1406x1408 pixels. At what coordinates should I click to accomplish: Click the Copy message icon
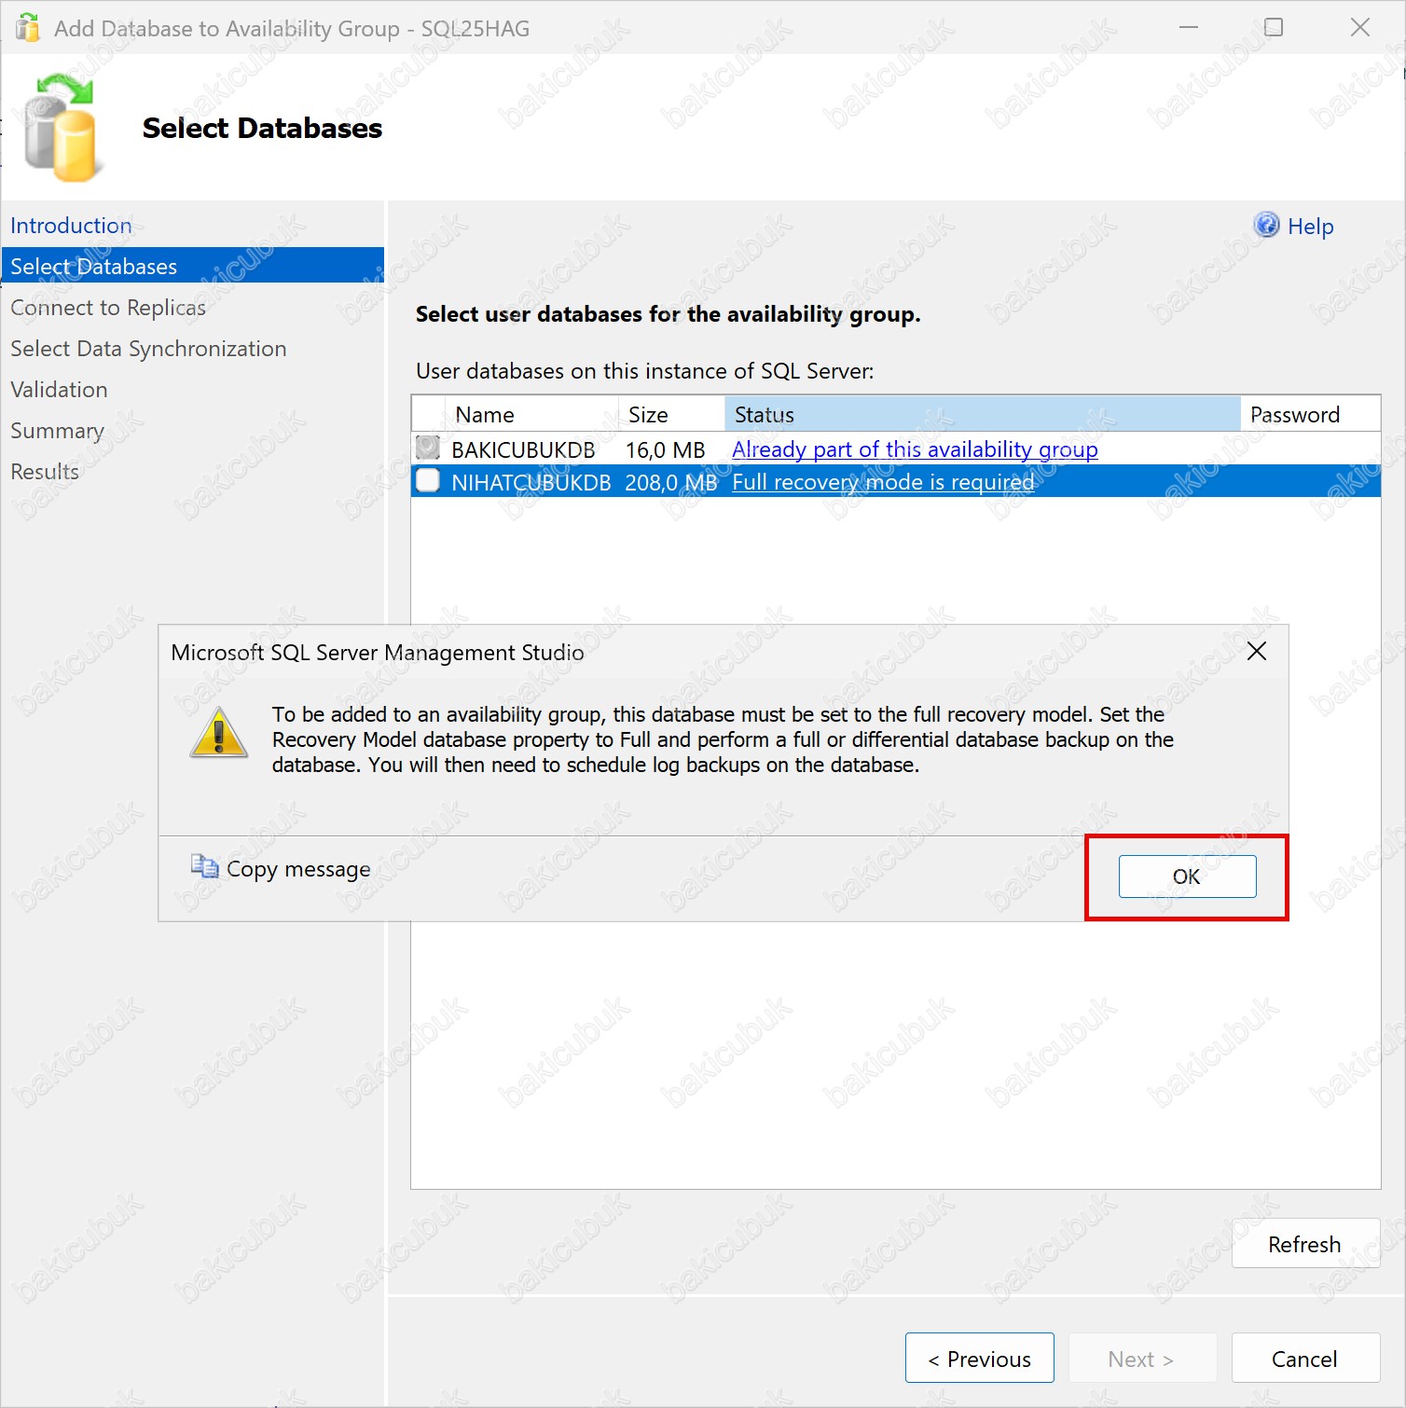point(204,867)
